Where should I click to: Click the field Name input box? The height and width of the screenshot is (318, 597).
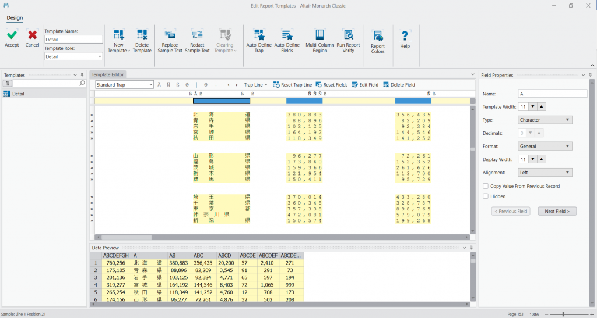point(553,94)
